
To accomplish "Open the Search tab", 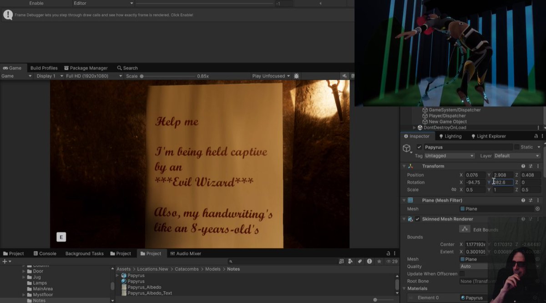I will [127, 68].
